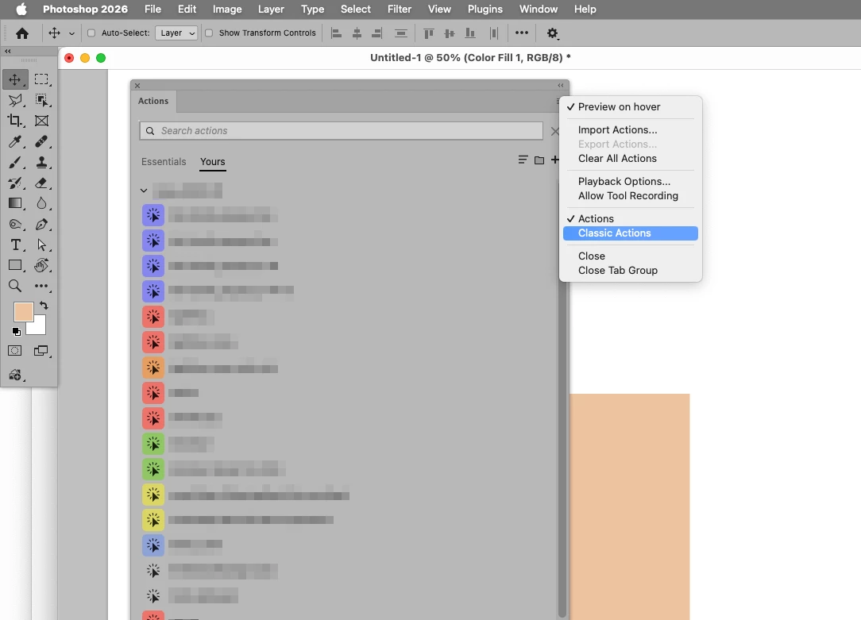Image resolution: width=861 pixels, height=620 pixels.
Task: Select the Rectangular Marquee tool
Action: pos(42,79)
